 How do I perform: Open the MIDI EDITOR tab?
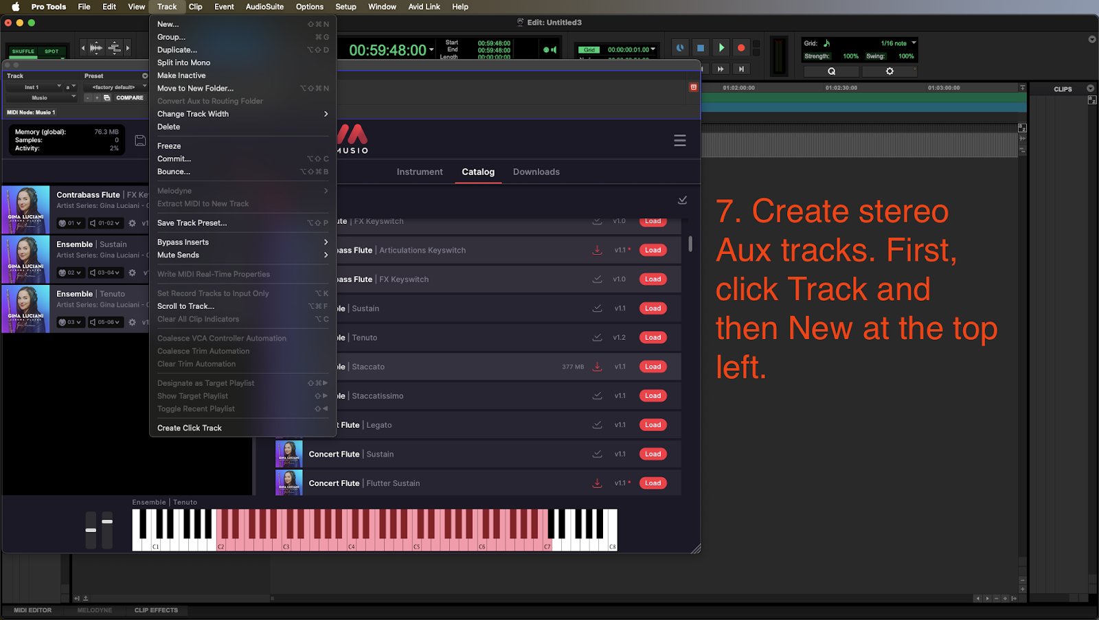point(33,610)
